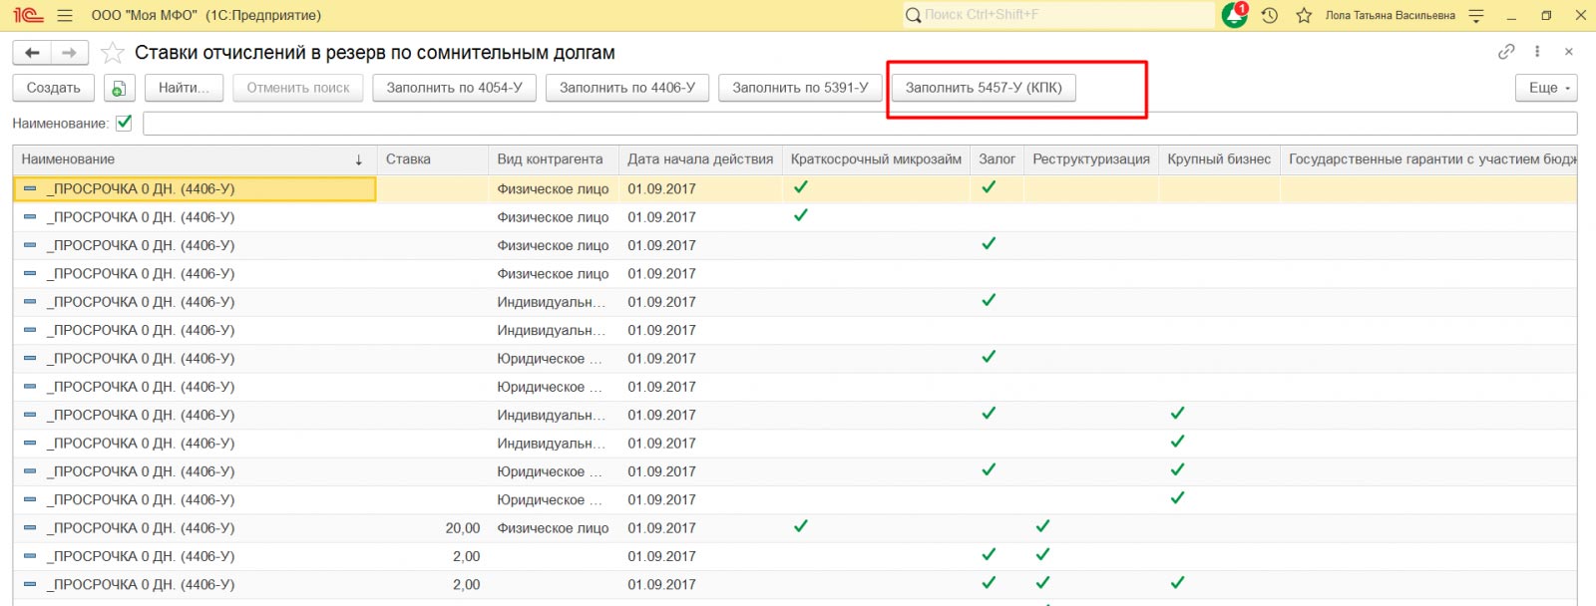
Task: Click Краткосрочный микрозайм checkmark in the 20,00 row
Action: tap(800, 526)
